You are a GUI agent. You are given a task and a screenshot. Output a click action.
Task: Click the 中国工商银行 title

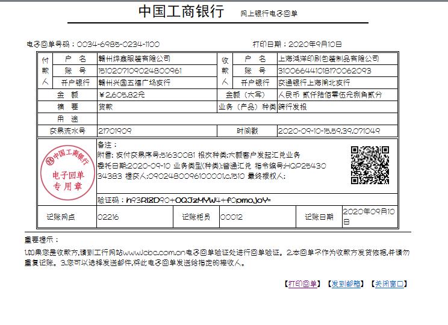coord(181,11)
